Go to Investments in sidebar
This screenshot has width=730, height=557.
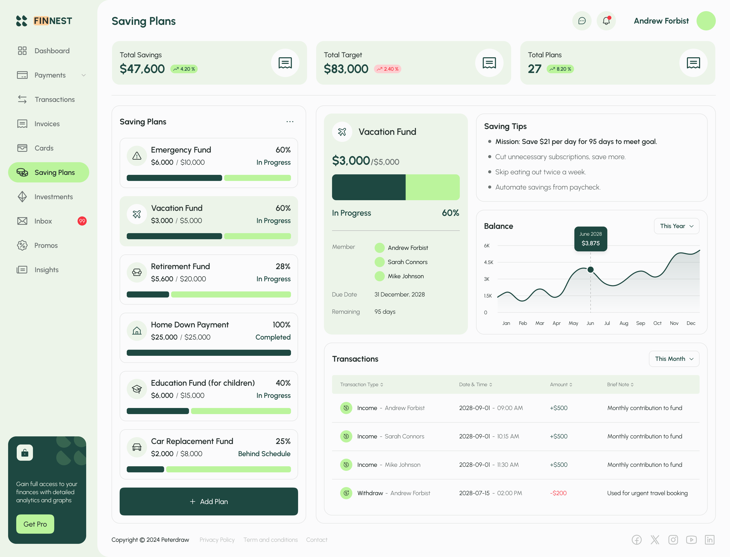click(x=53, y=197)
